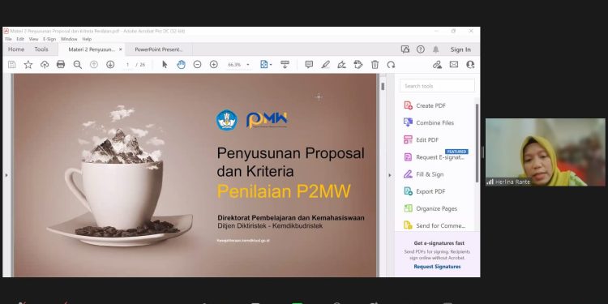Collapse the right tools pane arrow

coord(390,175)
